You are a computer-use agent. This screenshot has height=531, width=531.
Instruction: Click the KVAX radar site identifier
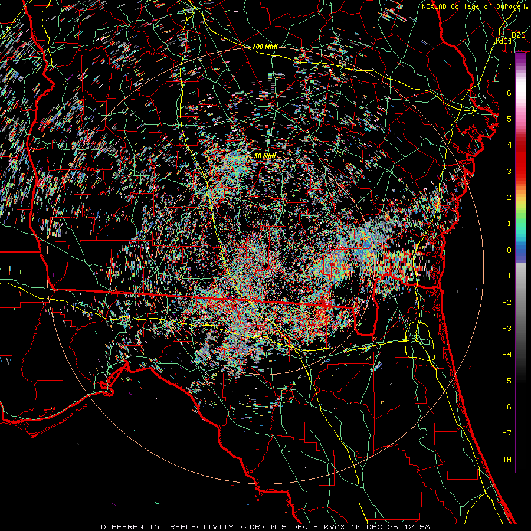pyautogui.click(x=335, y=527)
